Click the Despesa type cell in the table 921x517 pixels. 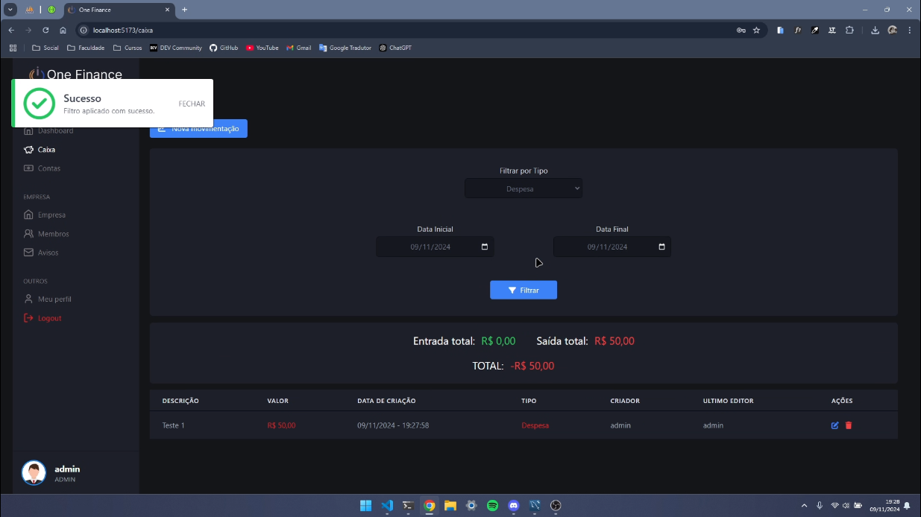point(535,425)
